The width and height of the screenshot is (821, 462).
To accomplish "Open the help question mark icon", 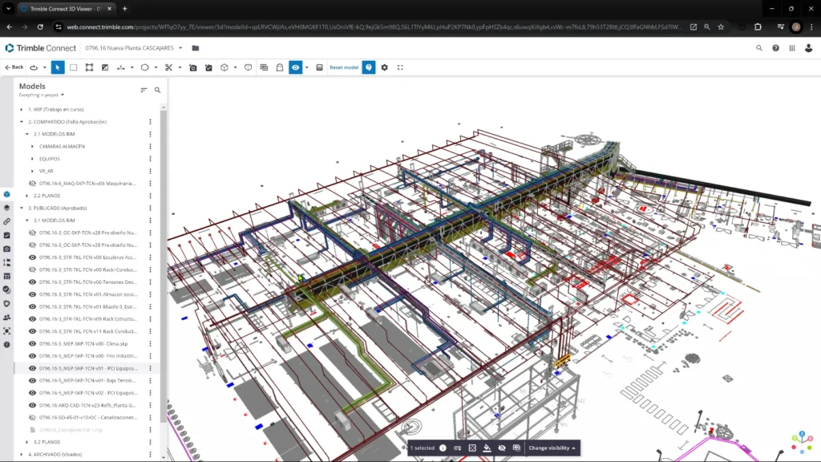I will tap(775, 48).
